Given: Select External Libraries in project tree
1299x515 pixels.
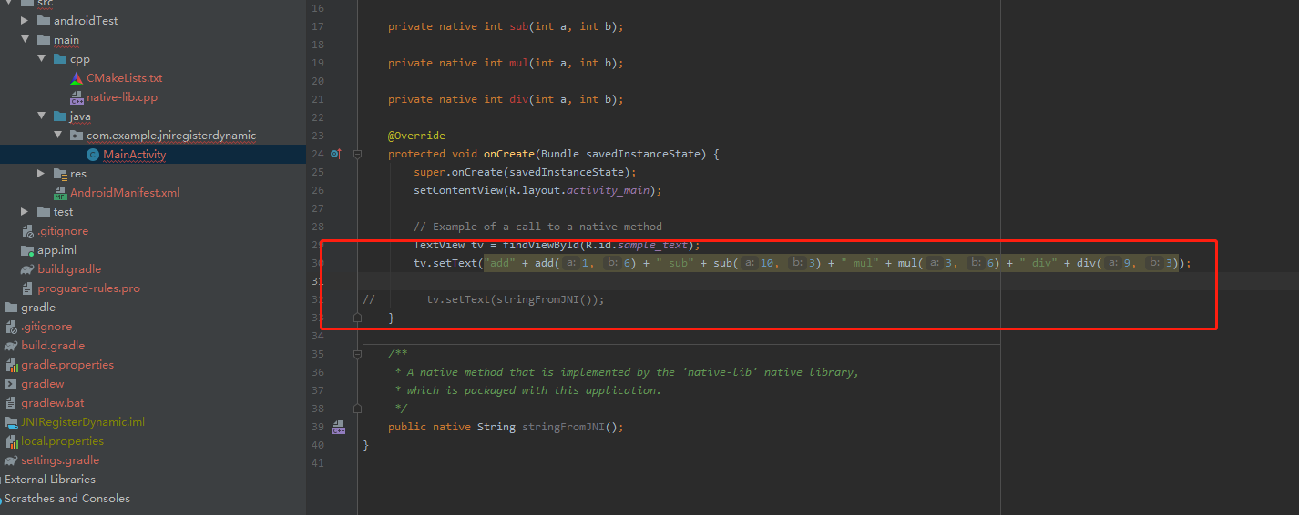Looking at the screenshot, I should pos(50,480).
